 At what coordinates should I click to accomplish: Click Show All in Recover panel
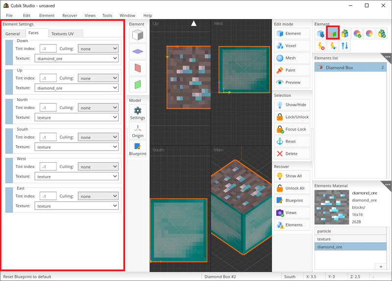292,176
